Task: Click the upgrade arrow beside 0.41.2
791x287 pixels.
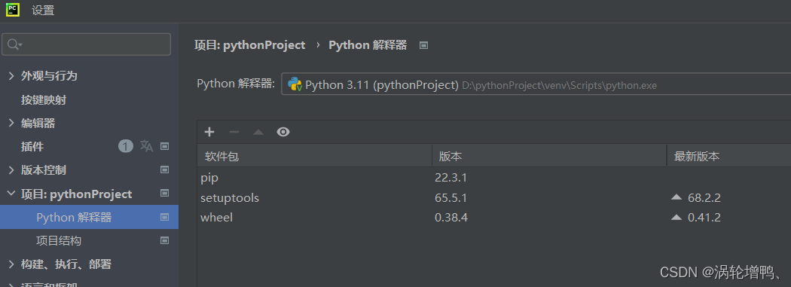Action: 676,218
